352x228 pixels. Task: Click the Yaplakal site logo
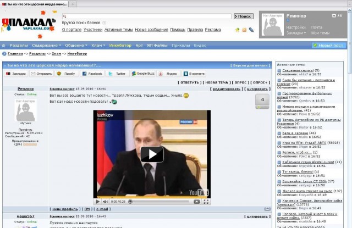coord(28,24)
